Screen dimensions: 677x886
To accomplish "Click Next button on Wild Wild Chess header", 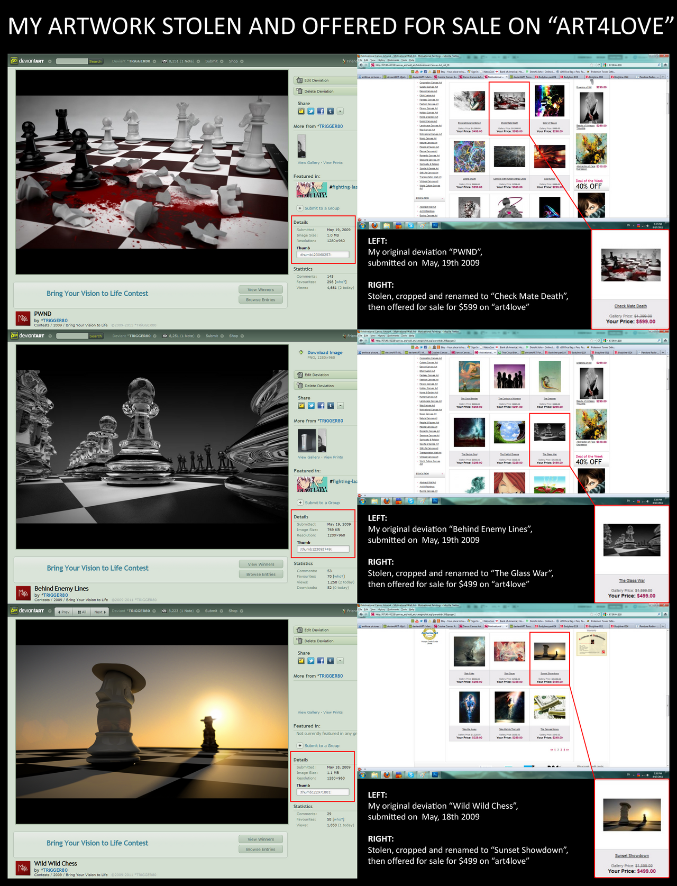I will point(99,611).
